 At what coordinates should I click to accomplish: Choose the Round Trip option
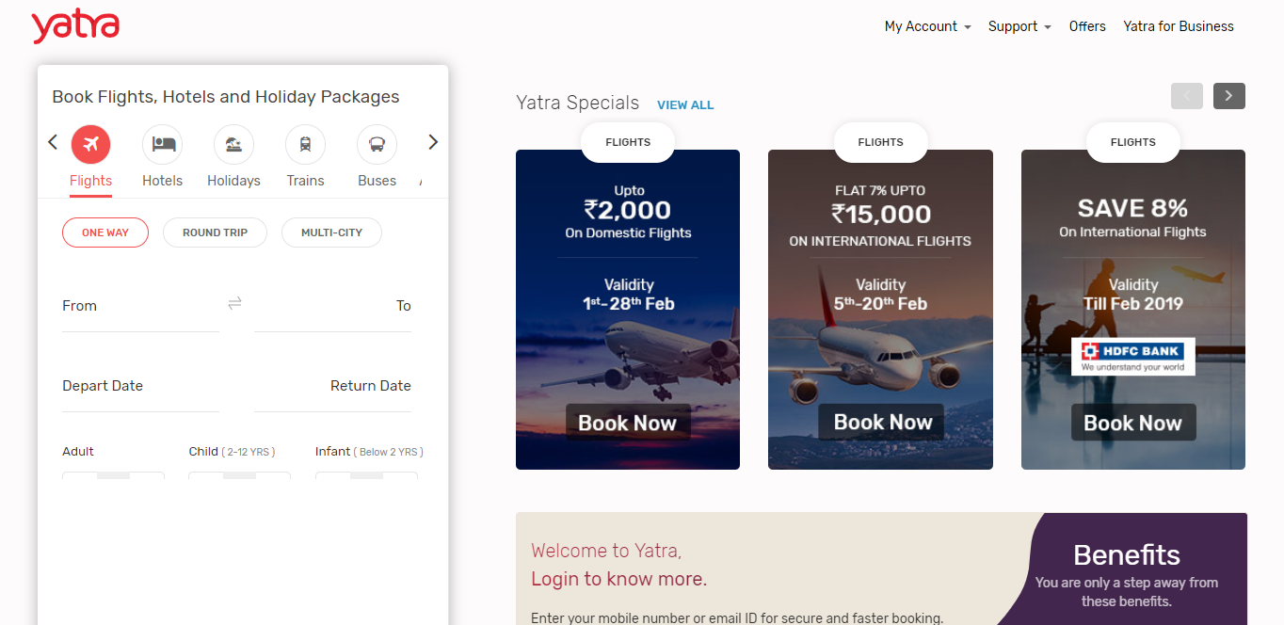click(215, 232)
